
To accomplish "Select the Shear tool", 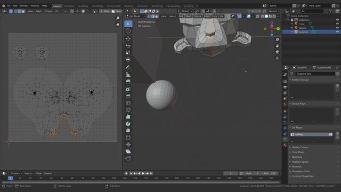I will 128,151.
